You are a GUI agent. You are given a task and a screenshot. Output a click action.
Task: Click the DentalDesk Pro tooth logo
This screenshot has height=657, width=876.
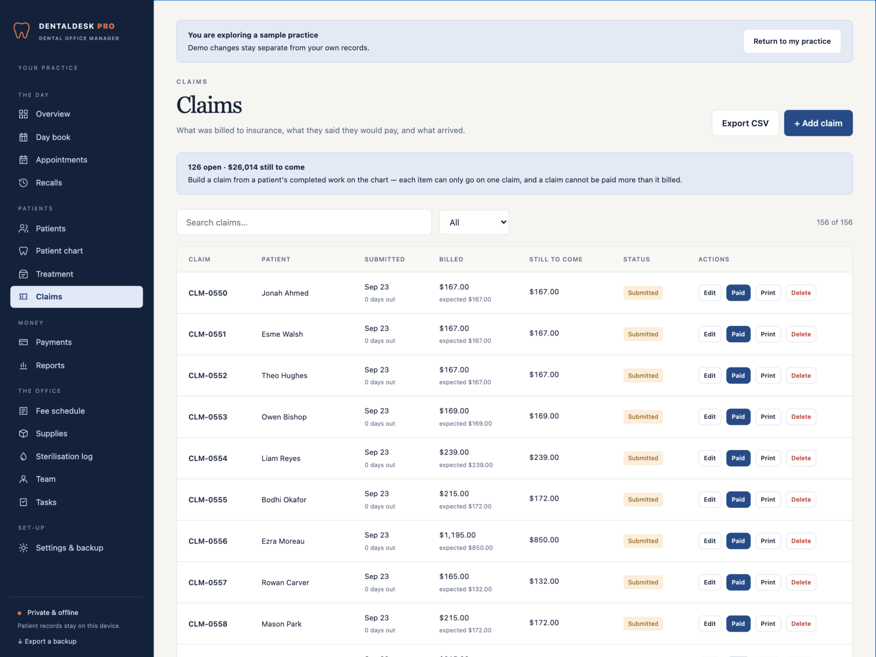[21, 31]
